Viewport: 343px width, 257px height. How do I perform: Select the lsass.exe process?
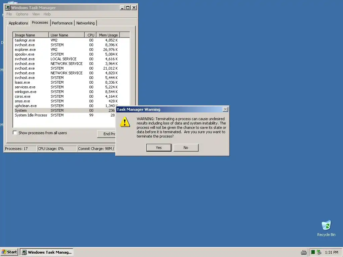pos(66,82)
